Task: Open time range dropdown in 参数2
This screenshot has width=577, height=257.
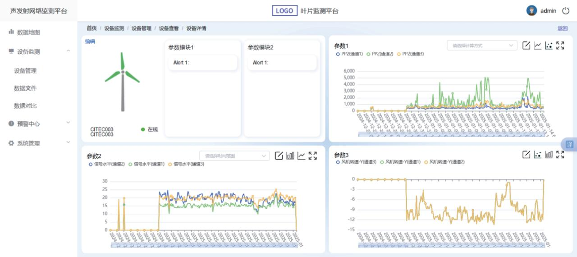Action: pyautogui.click(x=234, y=156)
